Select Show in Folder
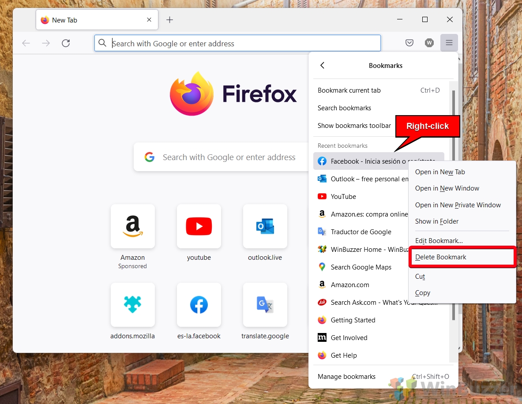 coord(462,221)
